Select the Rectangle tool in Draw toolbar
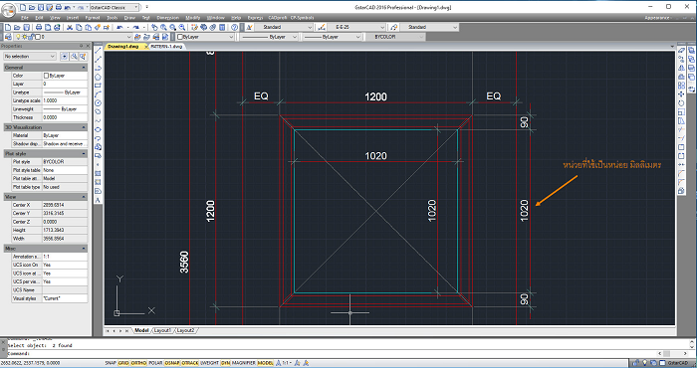The height and width of the screenshot is (368, 697). click(99, 86)
